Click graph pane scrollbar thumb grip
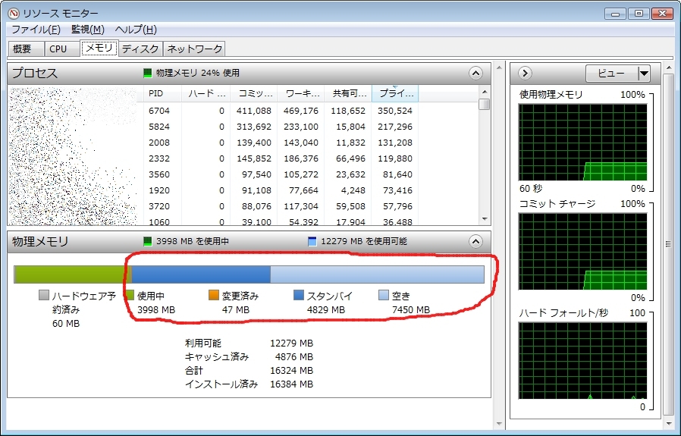The height and width of the screenshot is (436, 681). click(668, 244)
